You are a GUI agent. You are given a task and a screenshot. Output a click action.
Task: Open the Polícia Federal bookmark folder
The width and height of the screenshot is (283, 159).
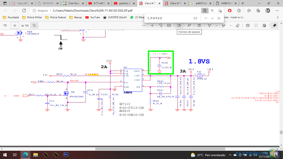click(x=56, y=17)
